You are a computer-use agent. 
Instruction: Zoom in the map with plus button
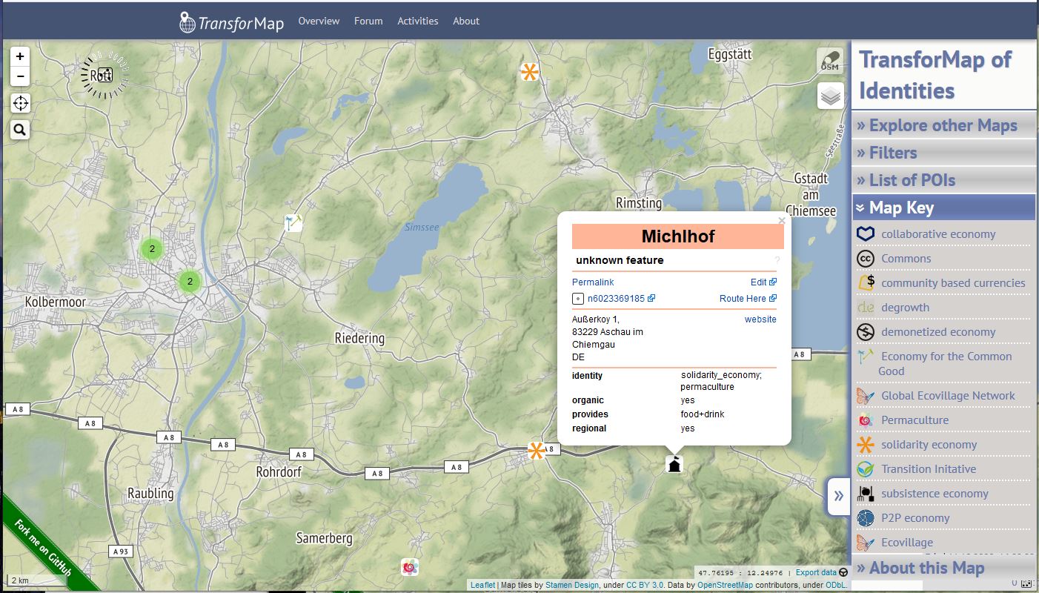(20, 56)
